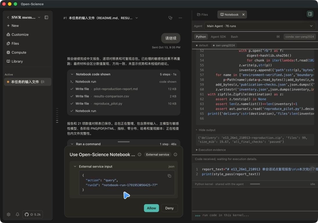Viewport: 318px width, 223px height.
Task: Open the variables icon next to conda badge
Action: click(x=278, y=37)
